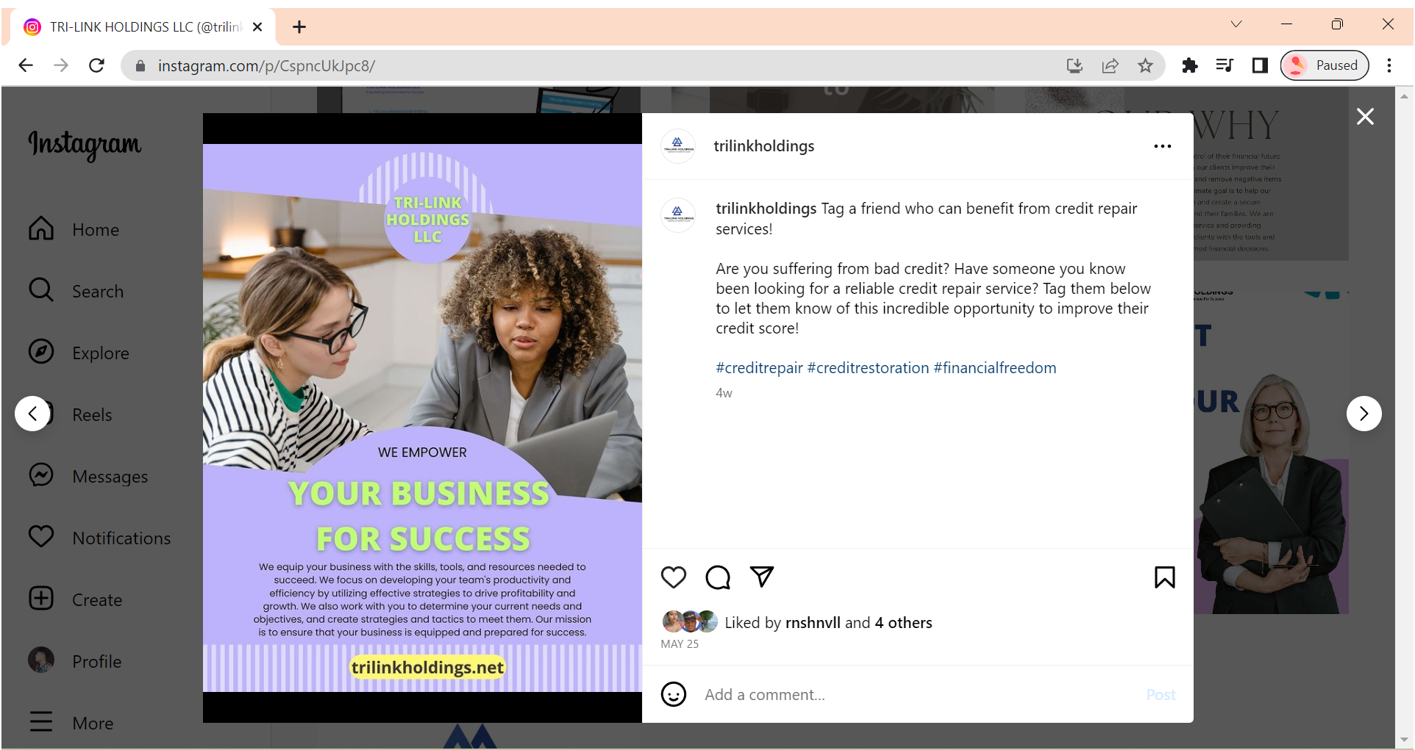1415x750 pixels.
Task: Go back in browser history
Action: click(26, 65)
